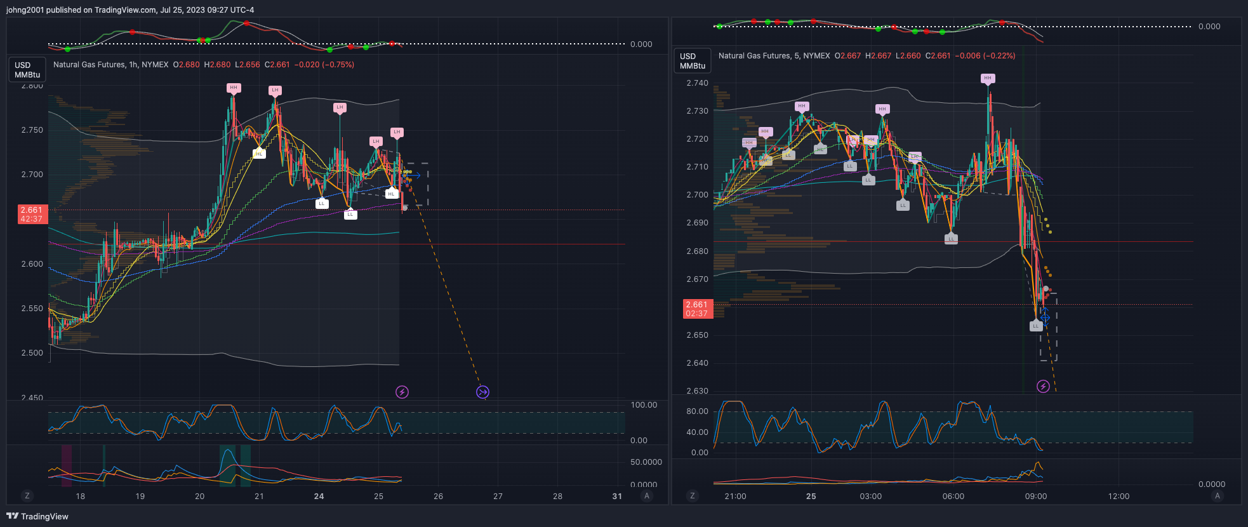This screenshot has height=527, width=1248.
Task: Click the '100.00' stochastic scale value on the 1h chart
Action: [x=644, y=405]
